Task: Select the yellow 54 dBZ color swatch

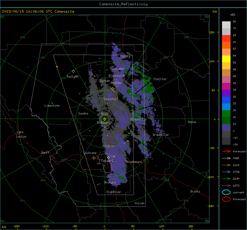Action: tap(226, 59)
